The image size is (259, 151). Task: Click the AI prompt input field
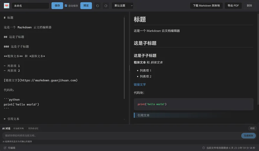point(121,136)
